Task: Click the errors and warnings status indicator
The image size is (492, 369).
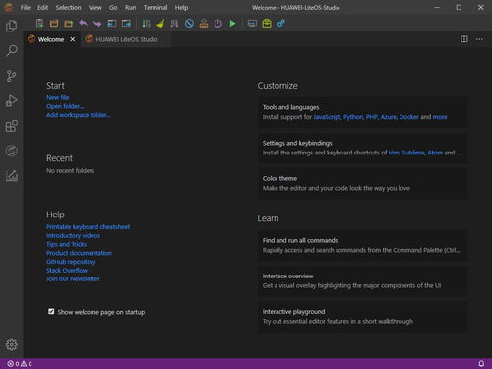Action: coord(20,364)
